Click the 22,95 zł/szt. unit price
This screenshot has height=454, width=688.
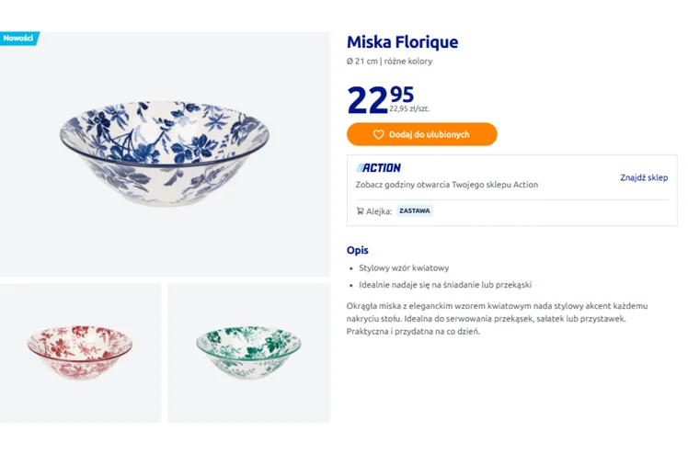pyautogui.click(x=409, y=108)
